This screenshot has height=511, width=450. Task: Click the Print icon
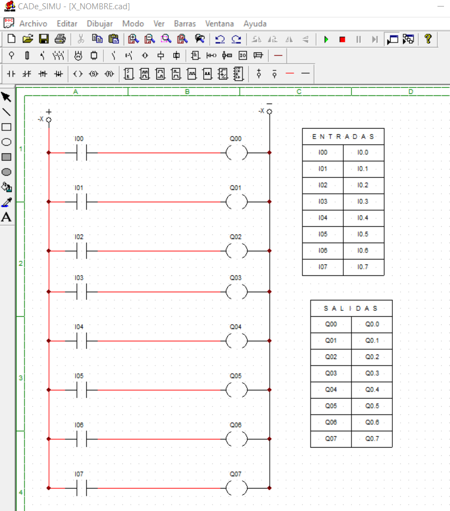(x=60, y=39)
